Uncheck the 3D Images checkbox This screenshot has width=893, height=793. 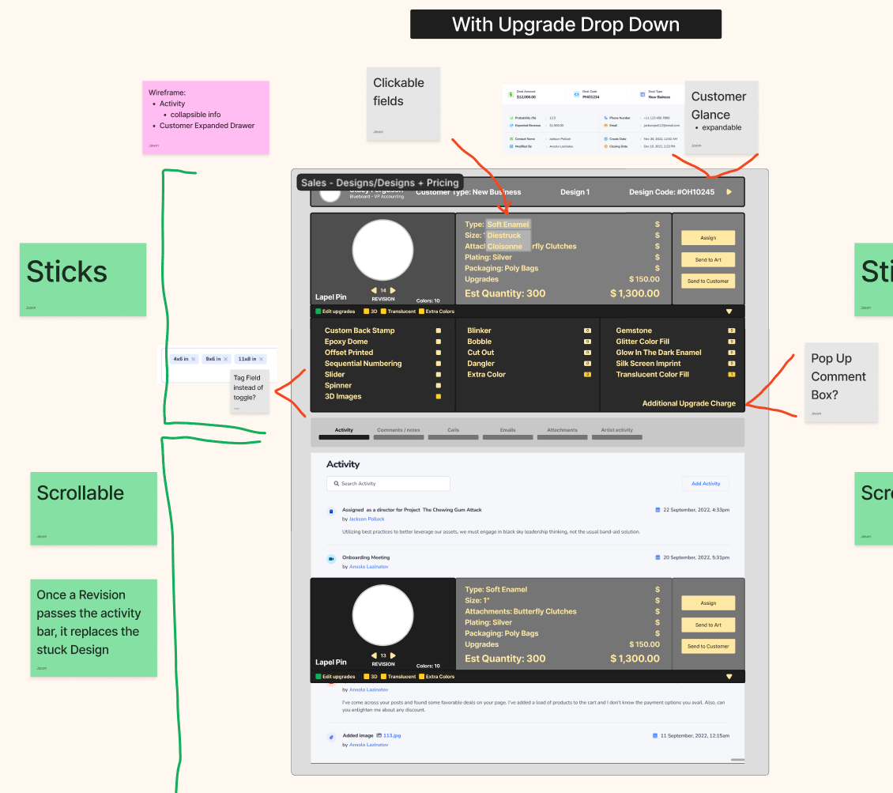(439, 397)
